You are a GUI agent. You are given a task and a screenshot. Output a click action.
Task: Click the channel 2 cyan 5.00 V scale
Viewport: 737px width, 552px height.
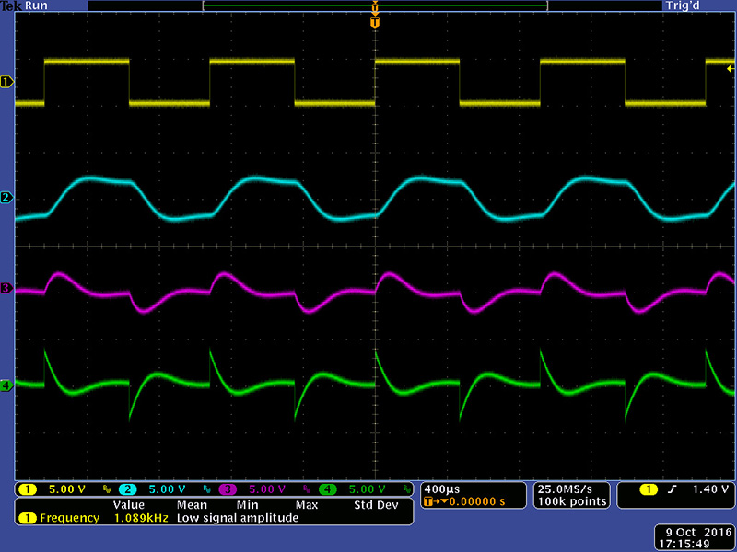coord(168,489)
